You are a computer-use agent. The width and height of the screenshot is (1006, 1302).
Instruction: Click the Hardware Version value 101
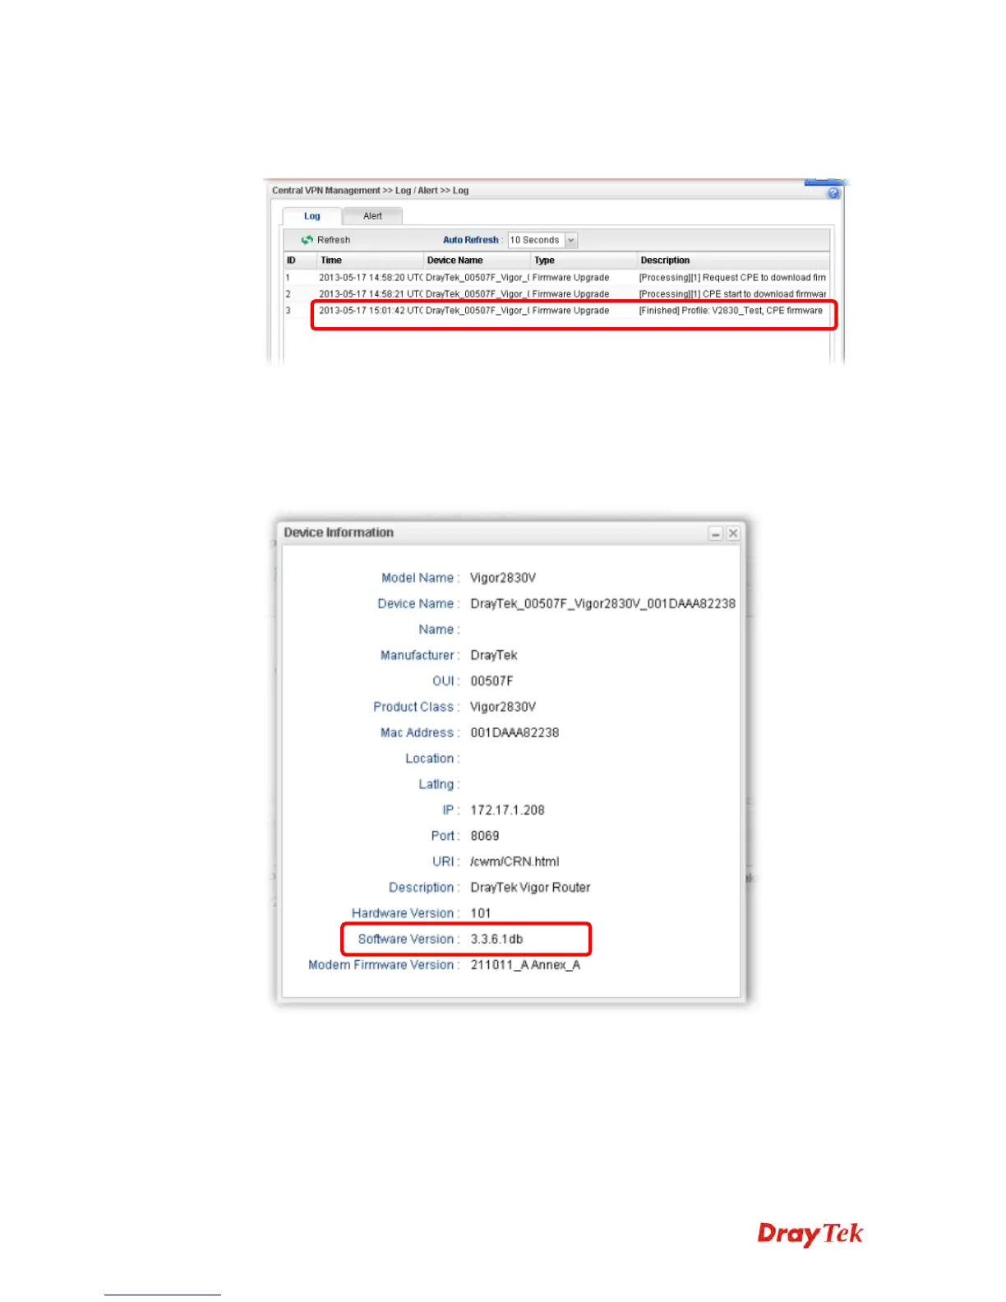[481, 913]
